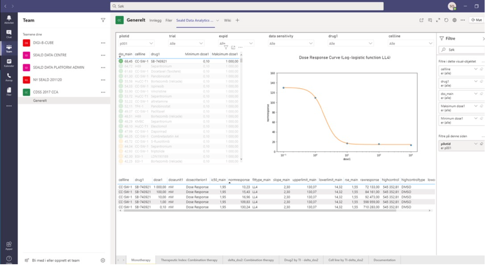Open delta_dss2: Combination therapy page
Screen dimensions: 485x265
[x=251, y=260]
